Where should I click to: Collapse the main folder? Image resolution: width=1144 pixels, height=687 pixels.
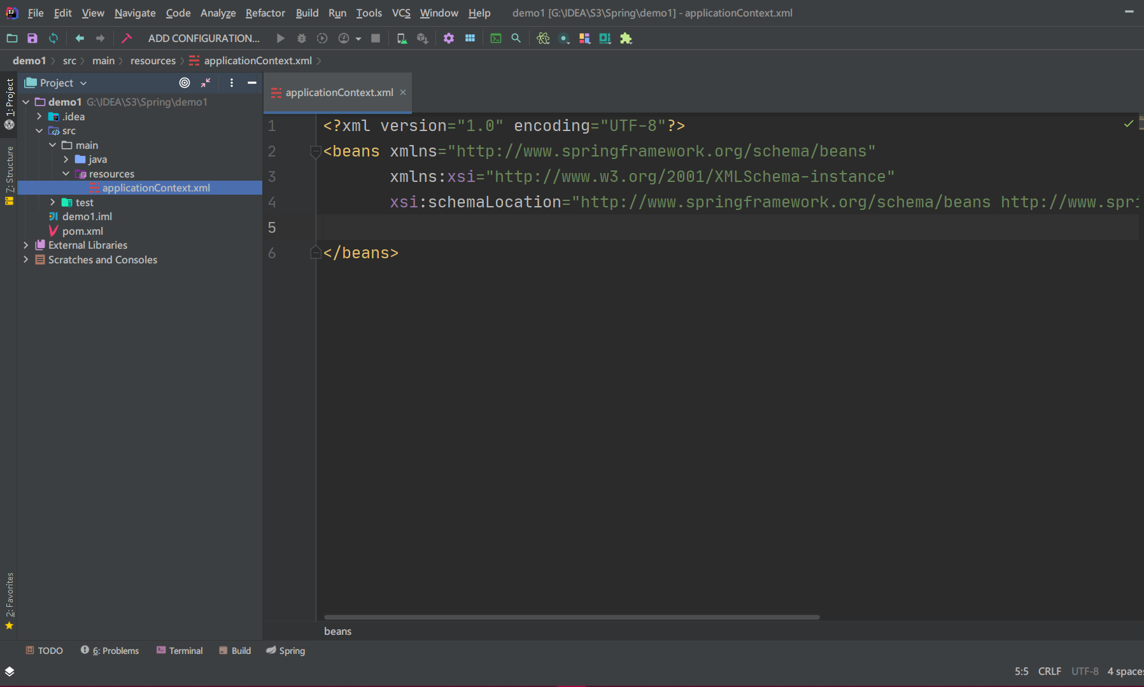53,145
